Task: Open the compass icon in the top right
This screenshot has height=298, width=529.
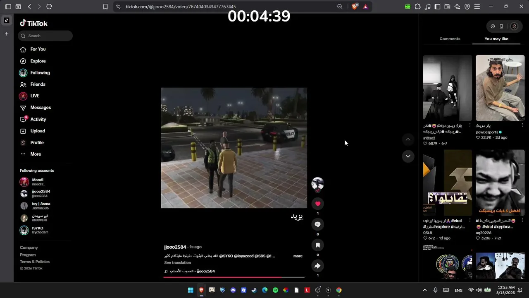Action: 493,26
